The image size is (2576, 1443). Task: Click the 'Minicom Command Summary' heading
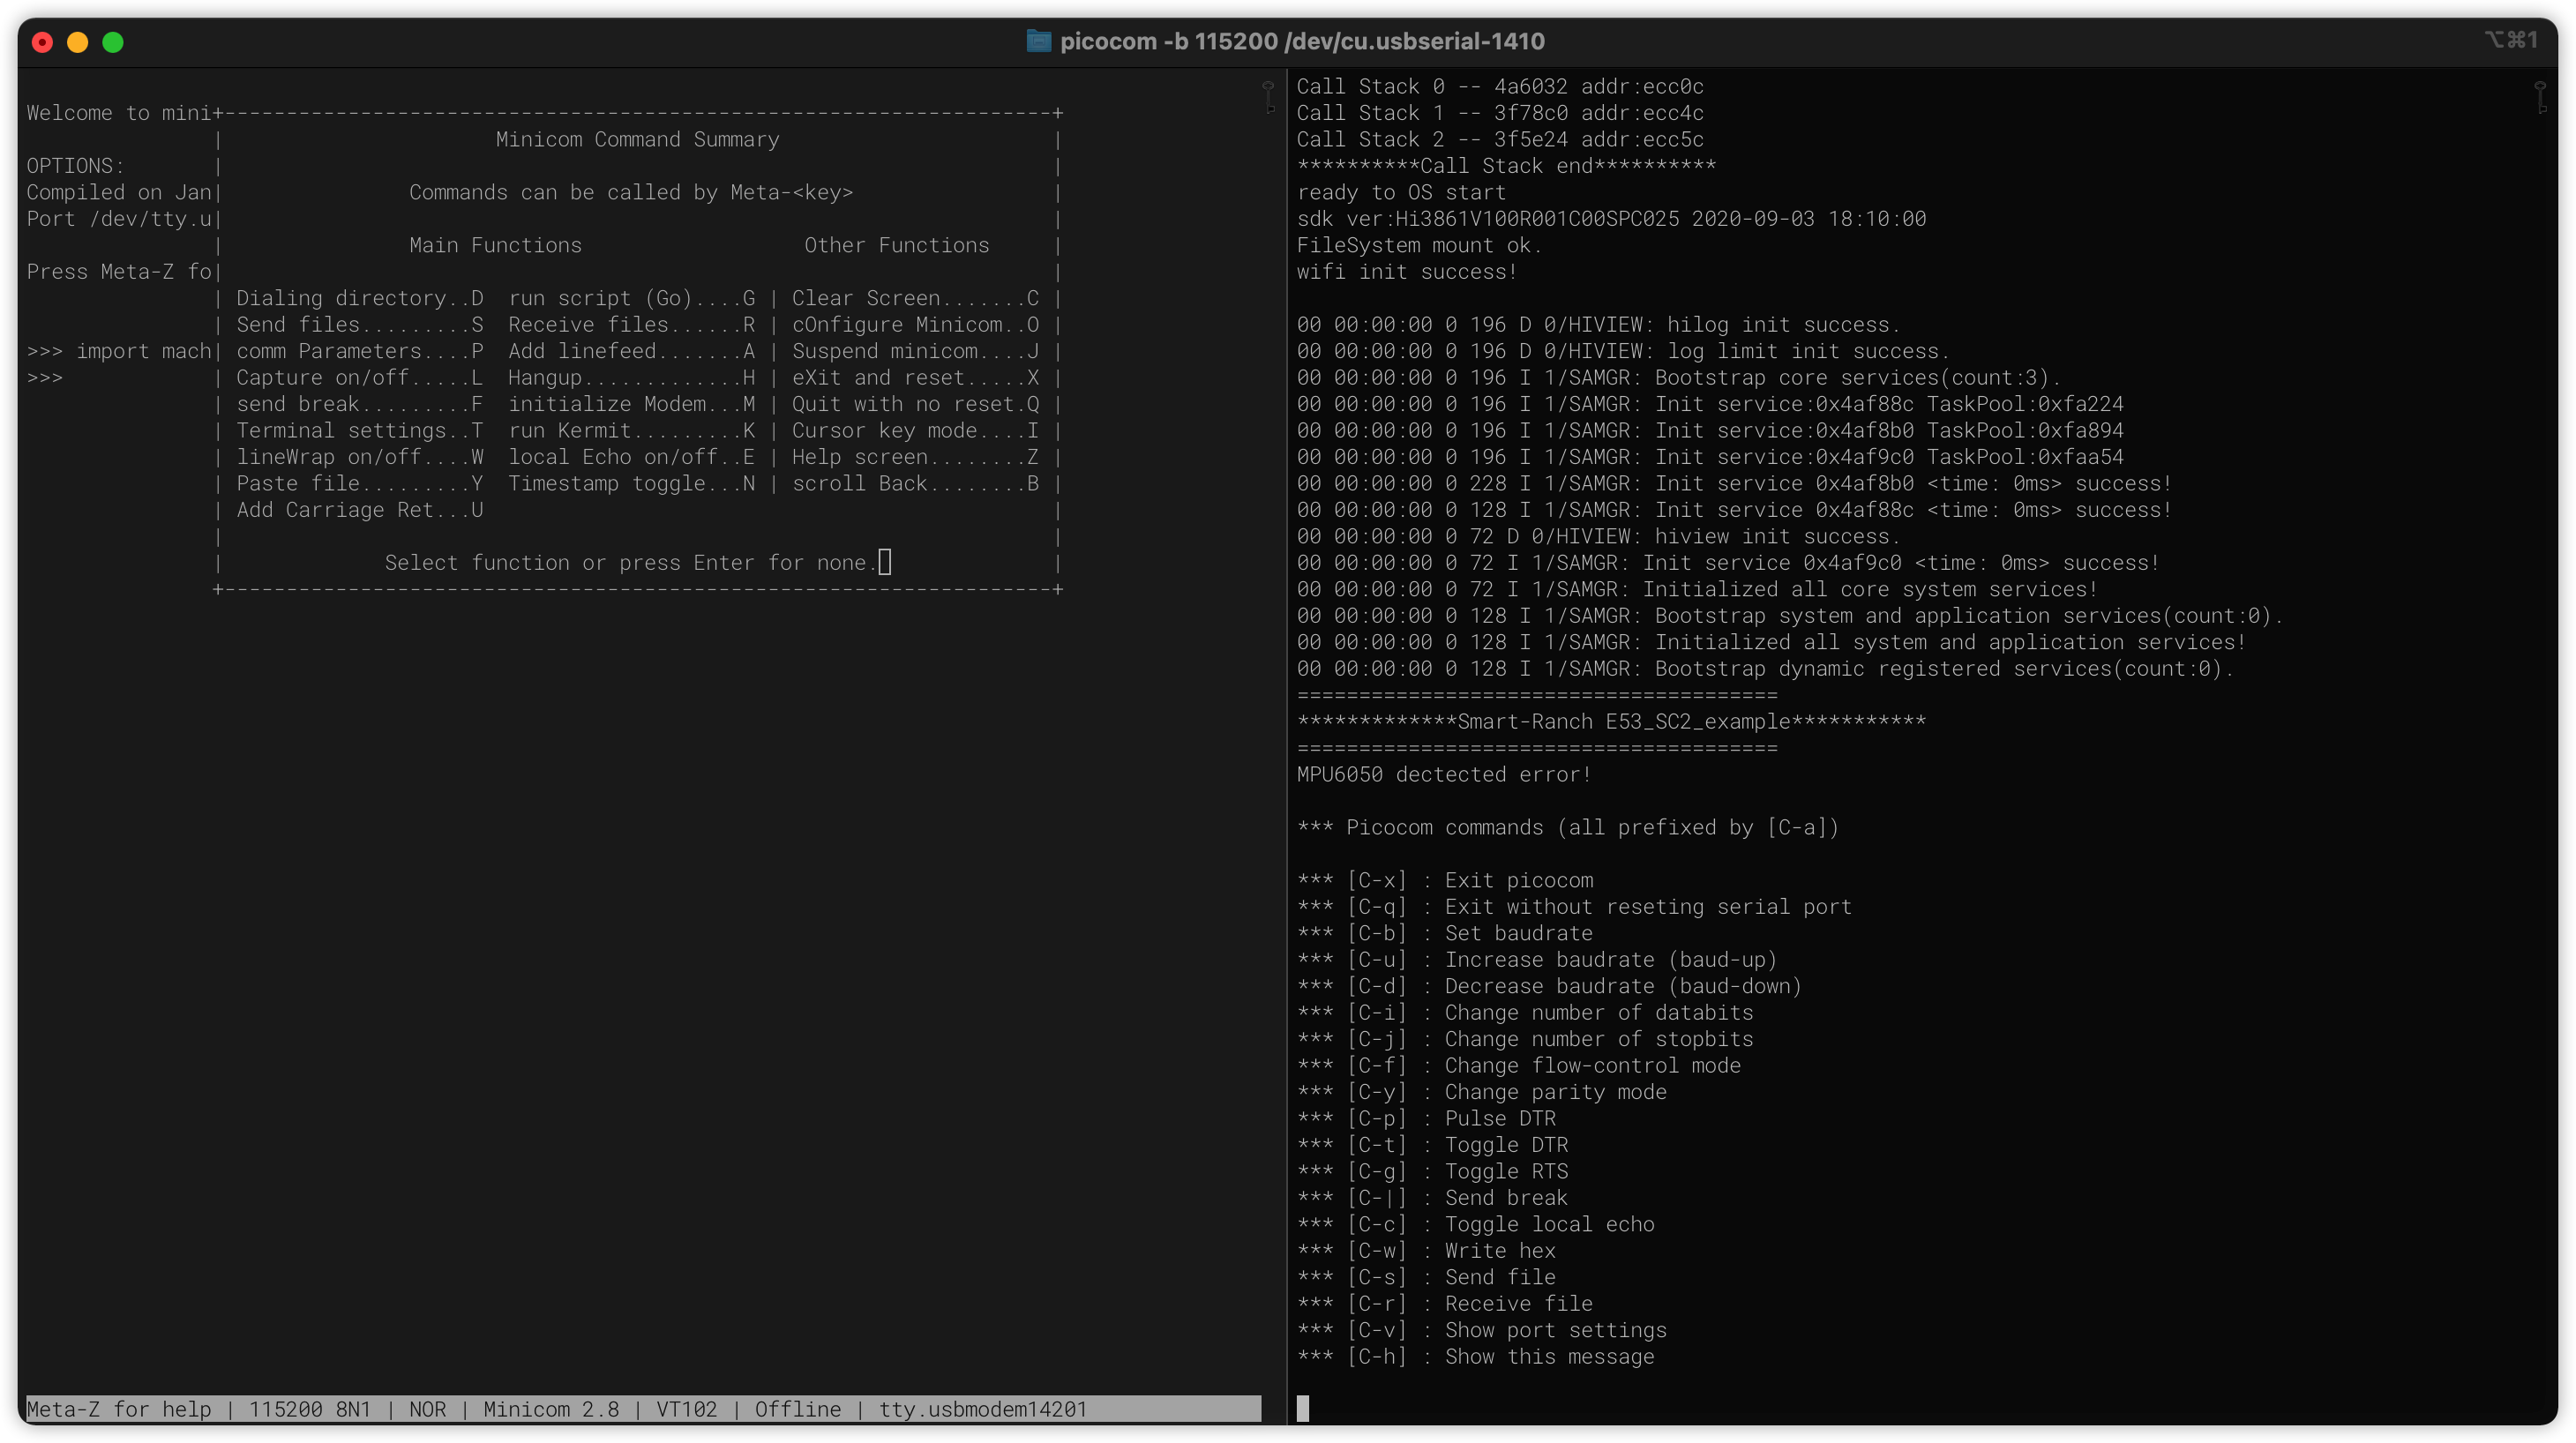[637, 139]
